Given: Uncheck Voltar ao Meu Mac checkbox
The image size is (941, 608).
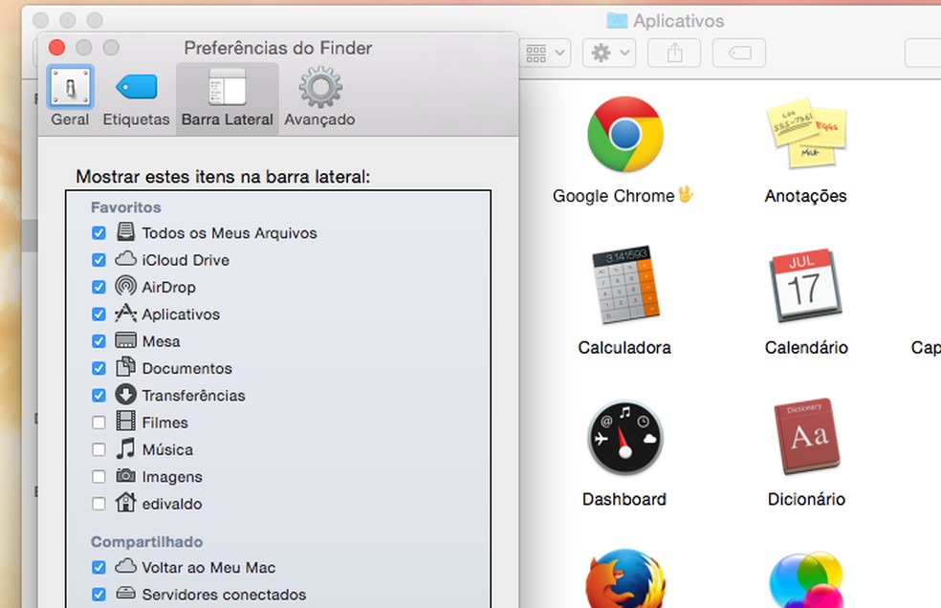Looking at the screenshot, I should pyautogui.click(x=99, y=567).
